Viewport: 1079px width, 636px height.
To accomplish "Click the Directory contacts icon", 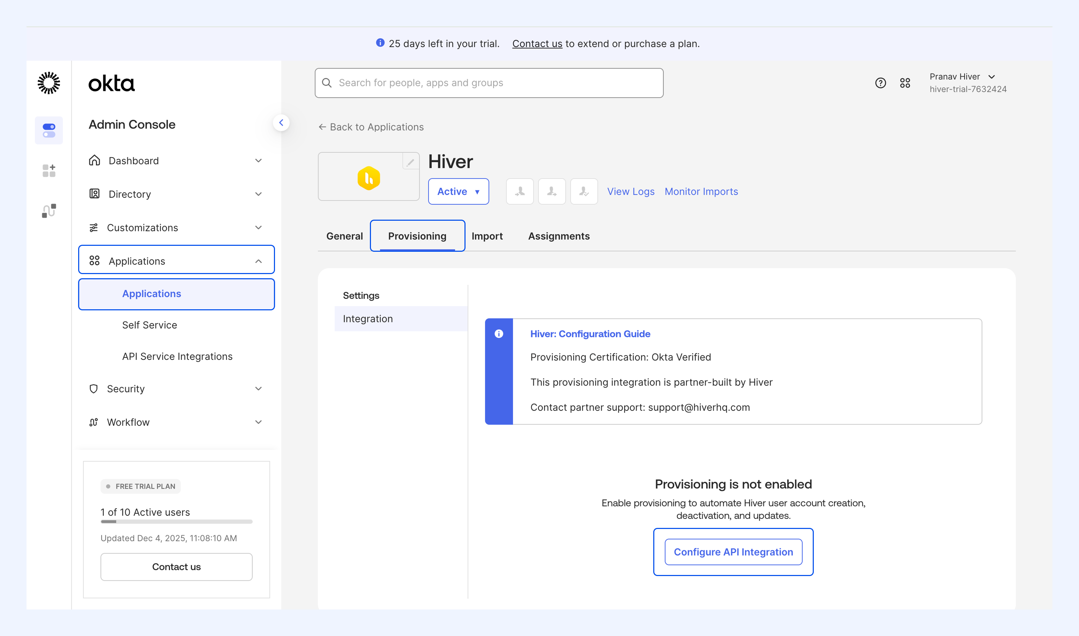I will pyautogui.click(x=94, y=194).
